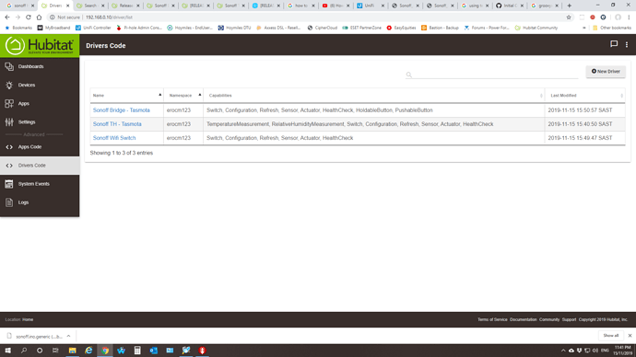This screenshot has width=636, height=357.
Task: Open the Documentation footer link
Action: click(523, 319)
